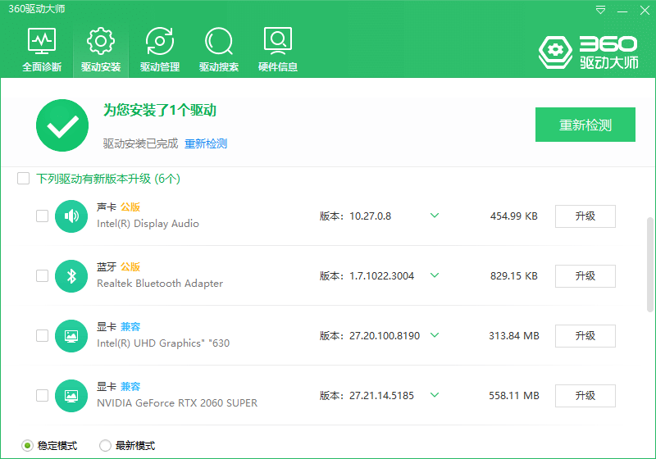
Task: Upgrade the Intel(R) UHD Graphics 630 driver
Action: tap(585, 336)
